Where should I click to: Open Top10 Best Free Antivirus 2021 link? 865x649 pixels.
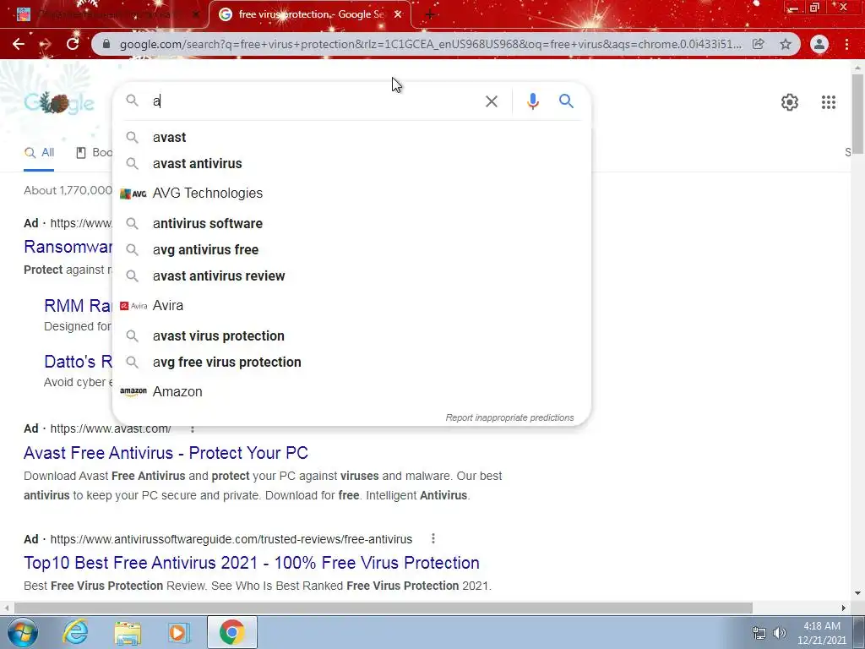(252, 563)
